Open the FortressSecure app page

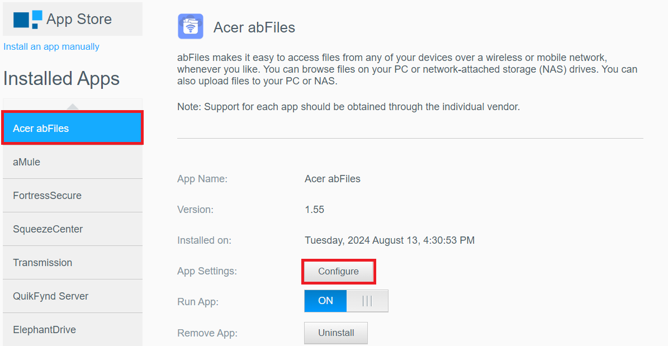click(x=72, y=195)
